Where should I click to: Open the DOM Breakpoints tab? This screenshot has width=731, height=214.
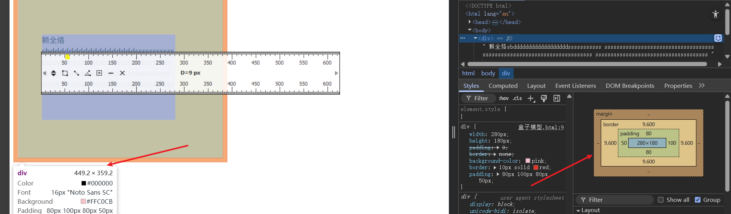point(630,86)
